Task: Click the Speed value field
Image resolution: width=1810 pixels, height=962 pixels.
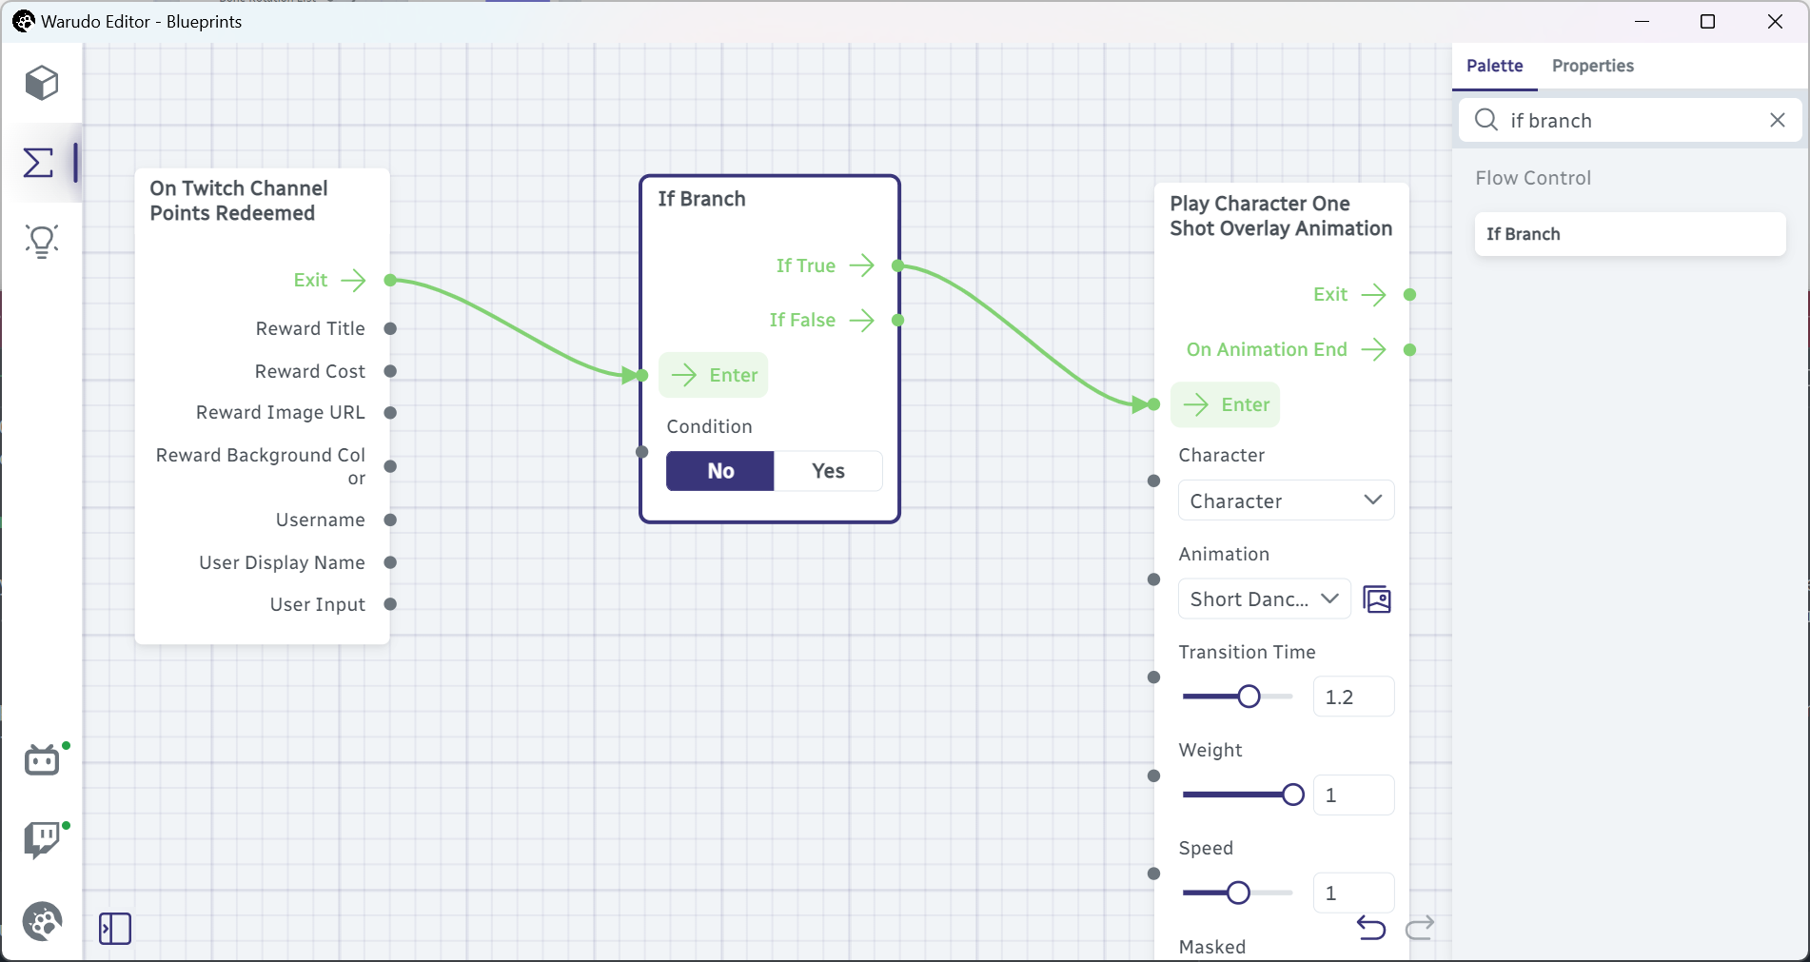Action: (1353, 893)
